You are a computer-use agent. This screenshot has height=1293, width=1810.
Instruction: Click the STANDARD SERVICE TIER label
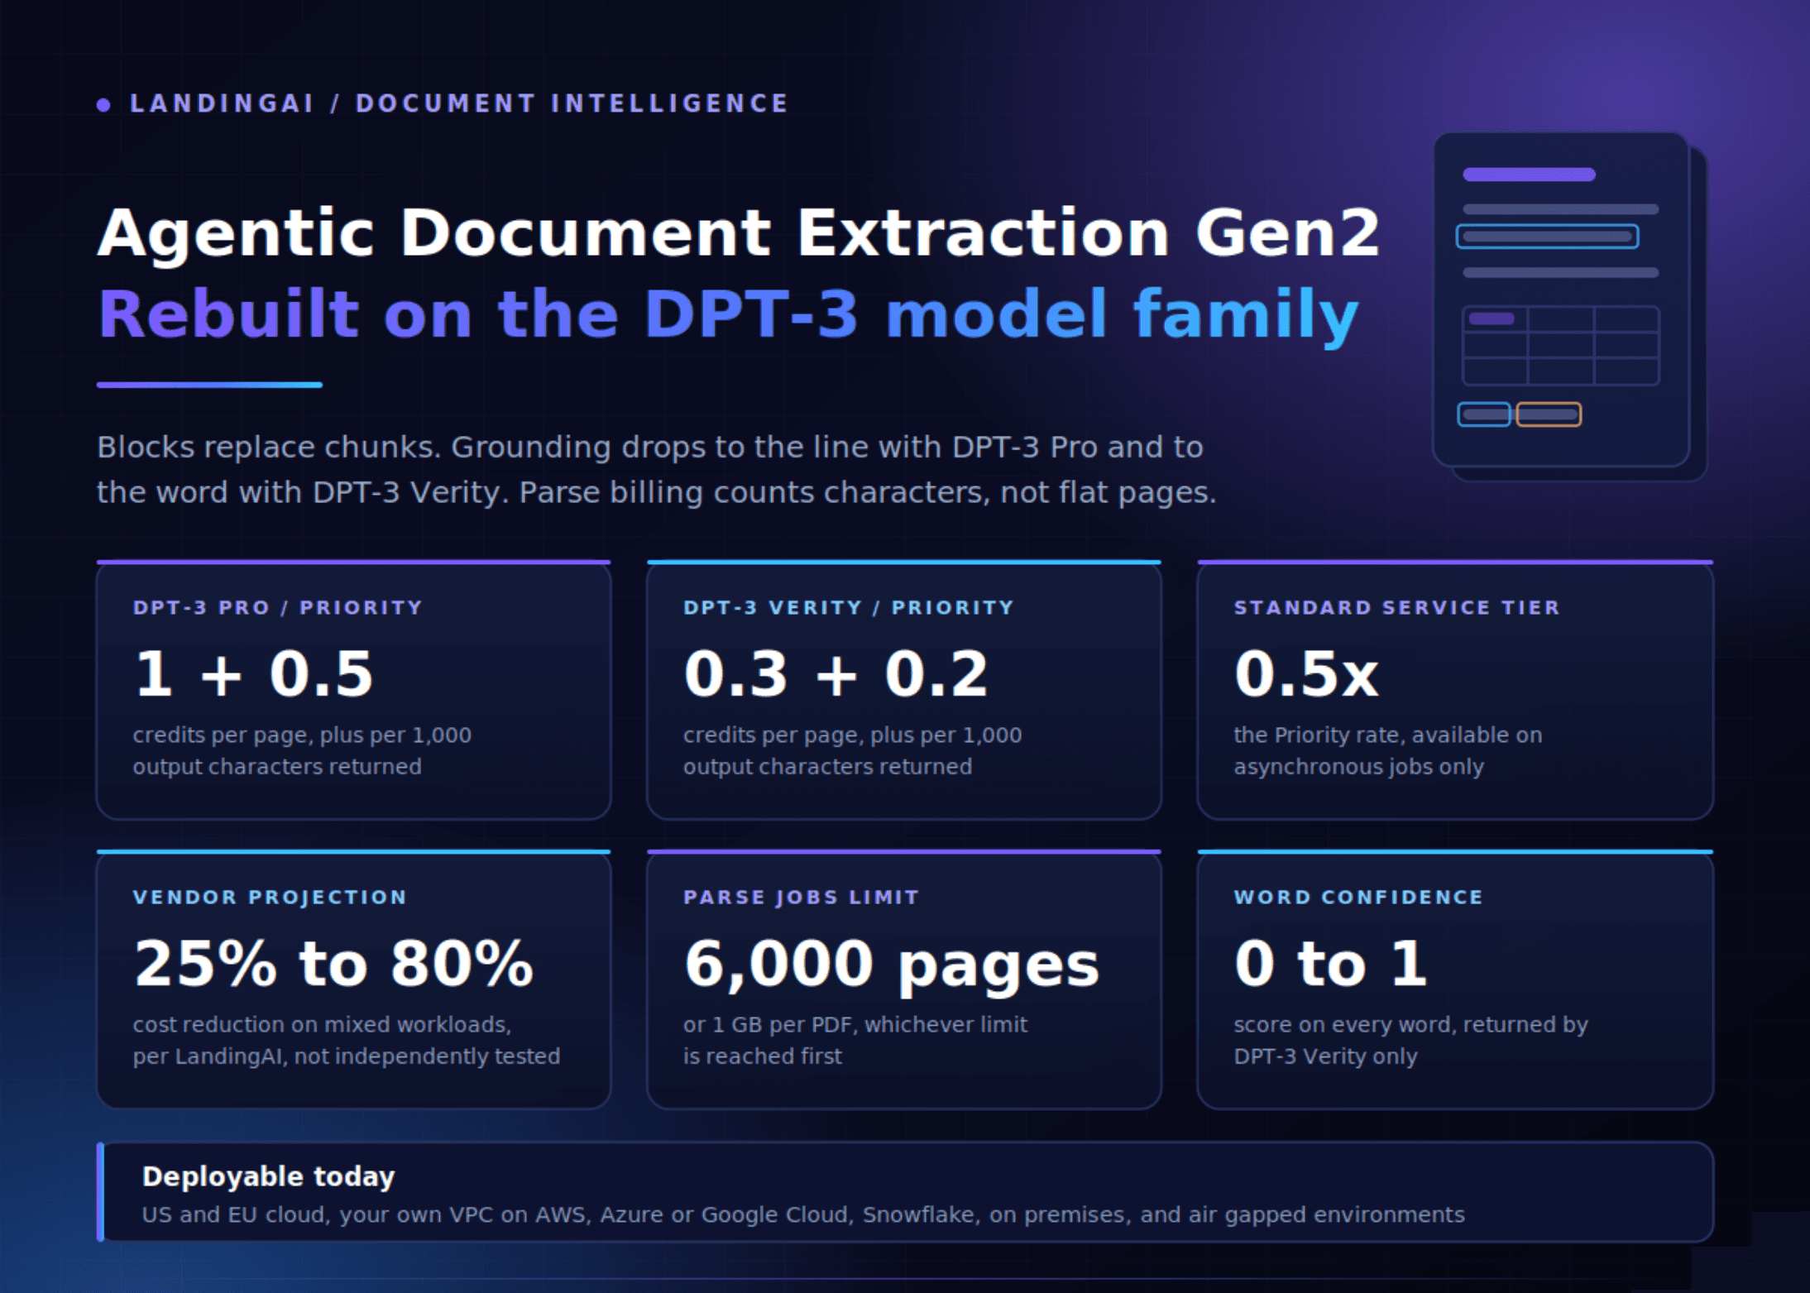(1396, 607)
